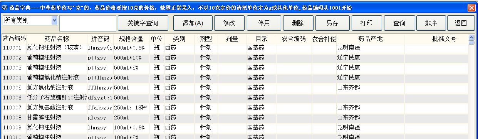Viewport: 478px width, 139px height.
Task: Select drug code 110005 cell
Action: (x=14, y=88)
